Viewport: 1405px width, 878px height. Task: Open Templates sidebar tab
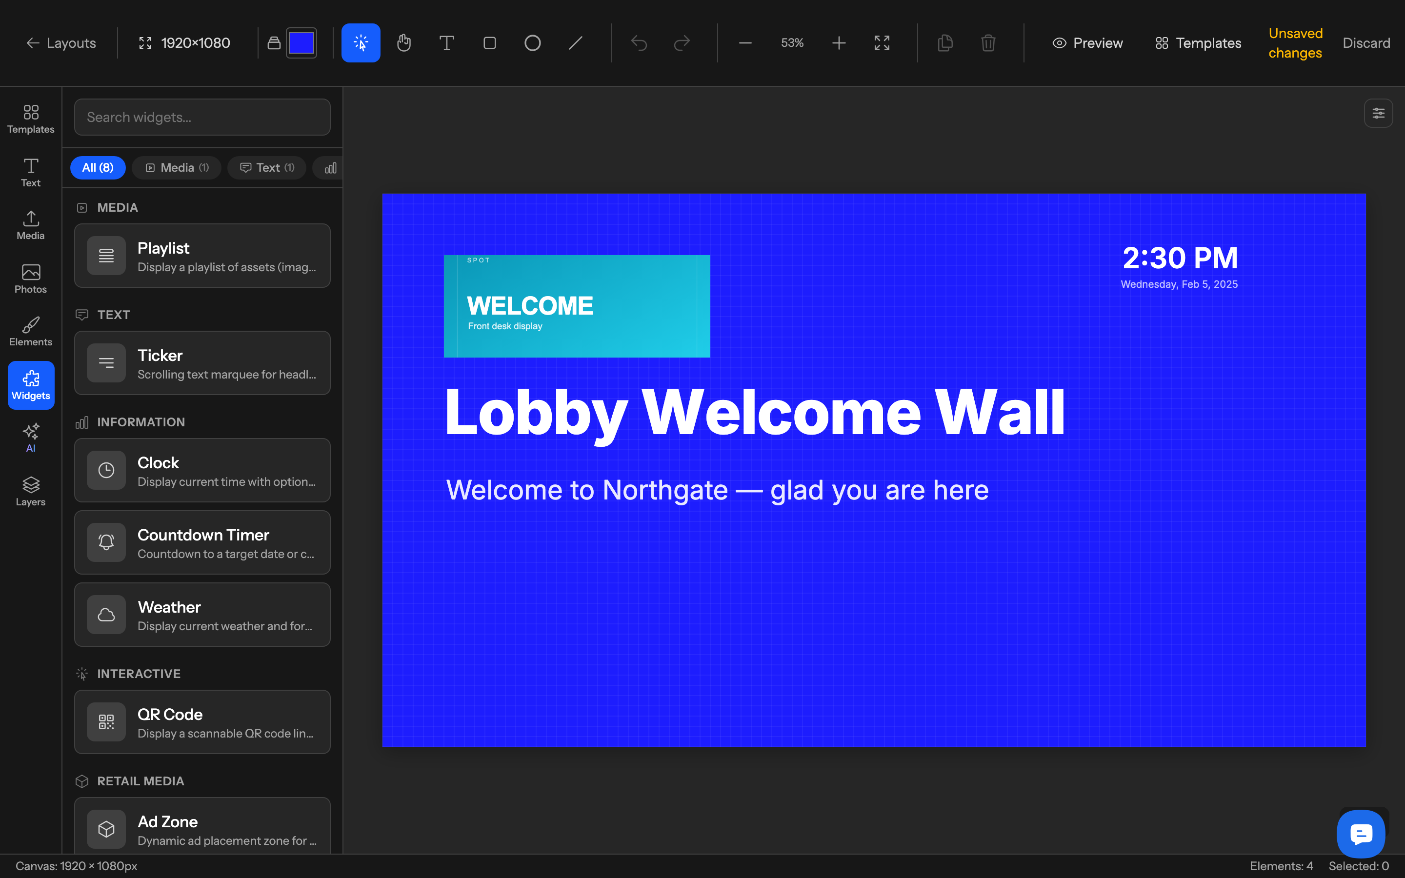[x=31, y=119]
